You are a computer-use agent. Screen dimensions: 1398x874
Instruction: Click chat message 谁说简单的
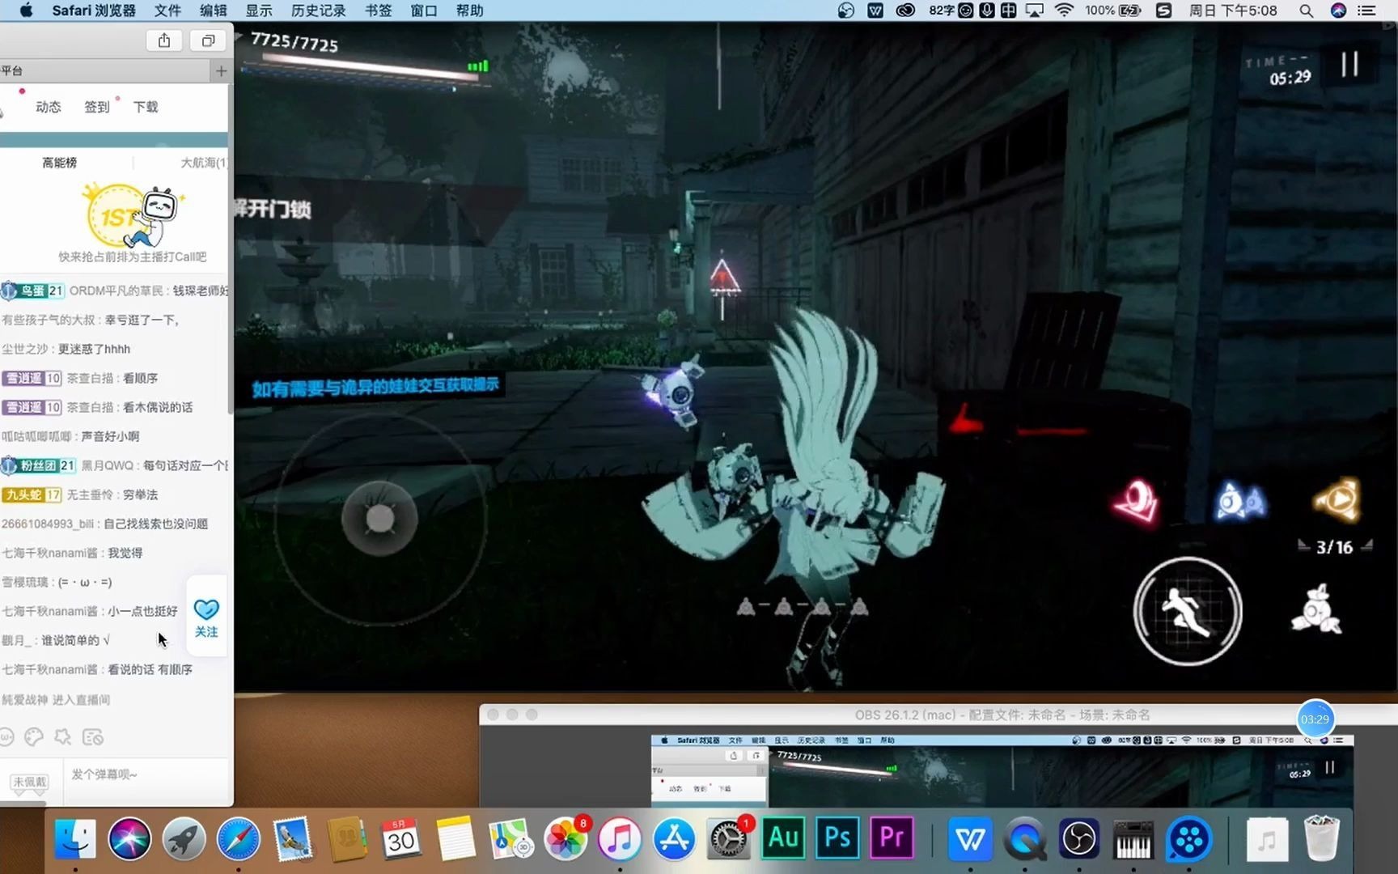75,640
